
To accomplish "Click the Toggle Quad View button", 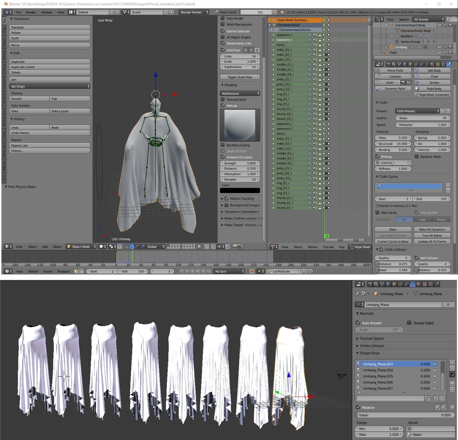I will click(x=240, y=77).
